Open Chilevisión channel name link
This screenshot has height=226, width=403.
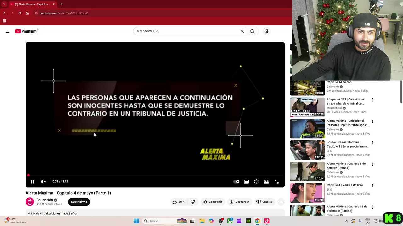pyautogui.click(x=45, y=200)
